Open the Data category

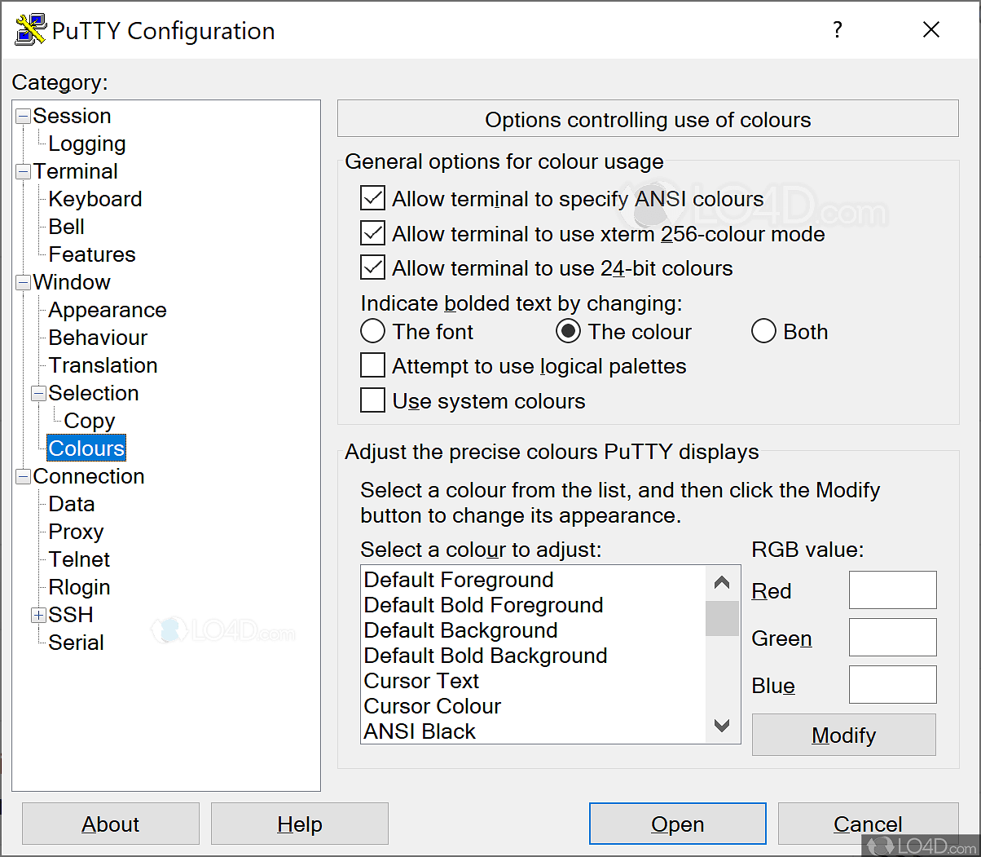coord(72,504)
